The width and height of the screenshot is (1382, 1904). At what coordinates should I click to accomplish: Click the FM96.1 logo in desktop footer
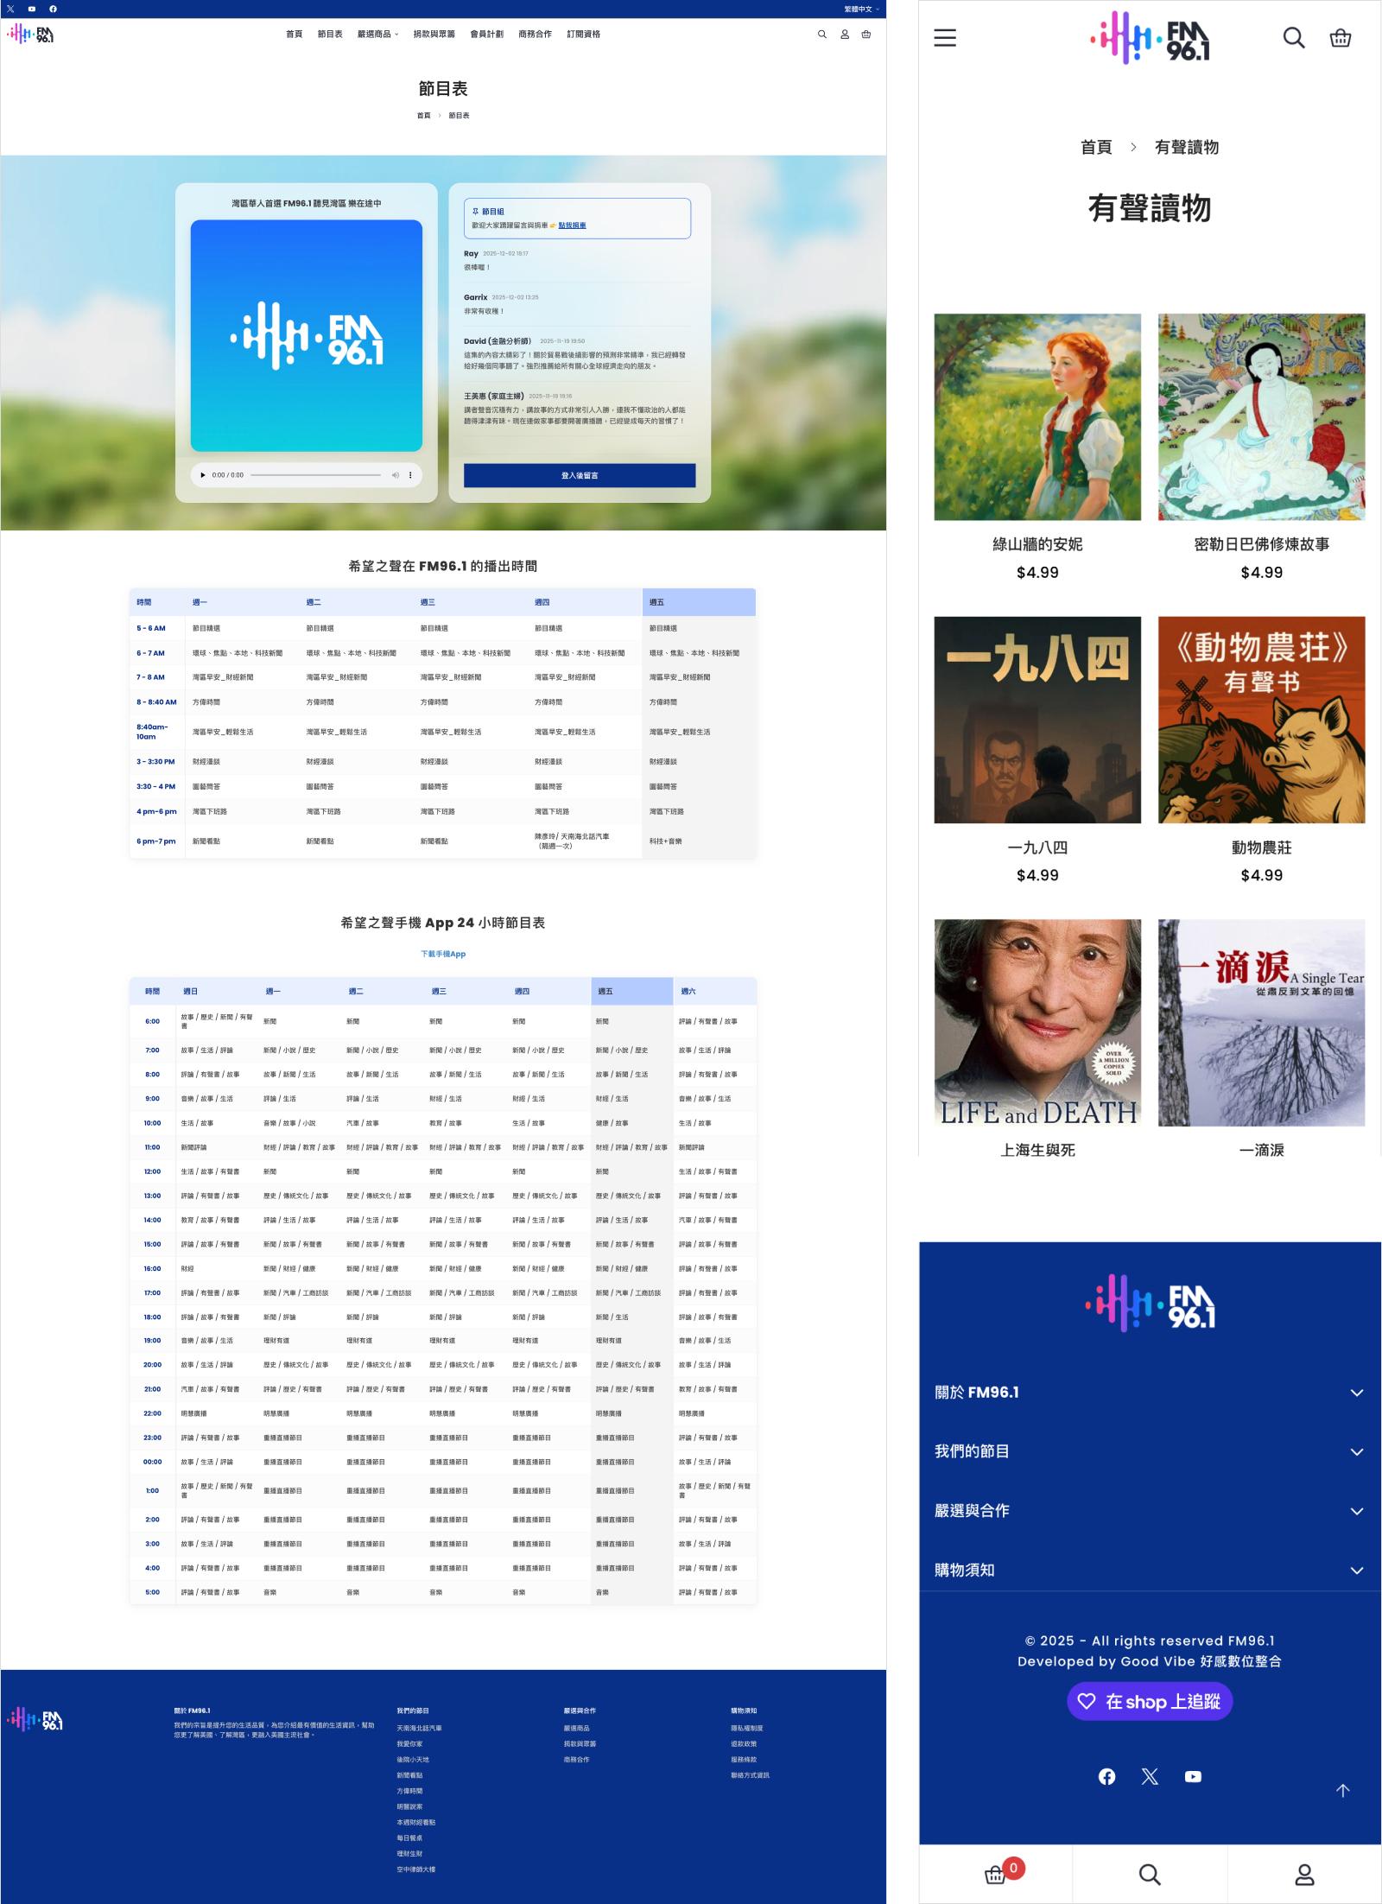click(x=35, y=1719)
